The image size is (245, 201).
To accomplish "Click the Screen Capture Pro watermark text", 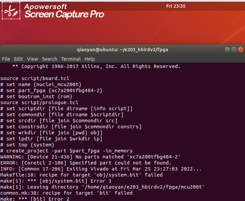I will [64, 14].
